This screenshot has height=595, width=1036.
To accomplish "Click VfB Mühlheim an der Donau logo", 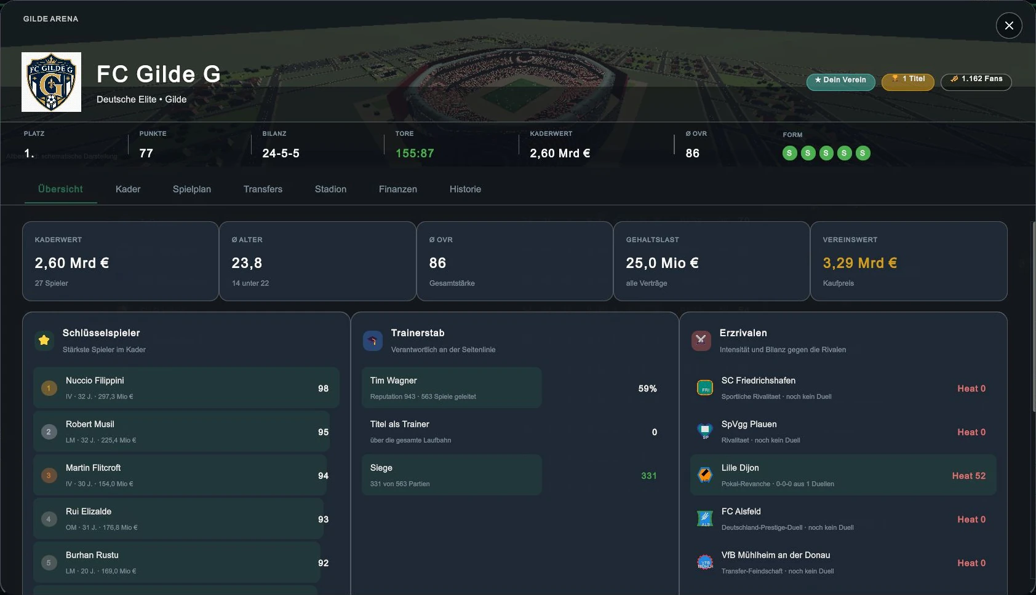I will 705,562.
